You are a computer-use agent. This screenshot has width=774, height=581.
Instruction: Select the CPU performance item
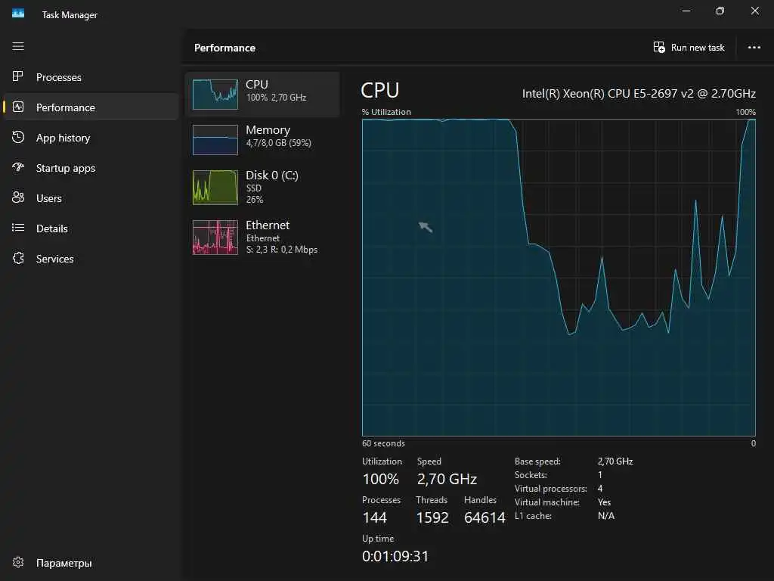click(x=262, y=95)
